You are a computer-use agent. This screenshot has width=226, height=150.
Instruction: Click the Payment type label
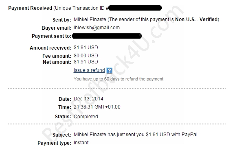pos(54,143)
